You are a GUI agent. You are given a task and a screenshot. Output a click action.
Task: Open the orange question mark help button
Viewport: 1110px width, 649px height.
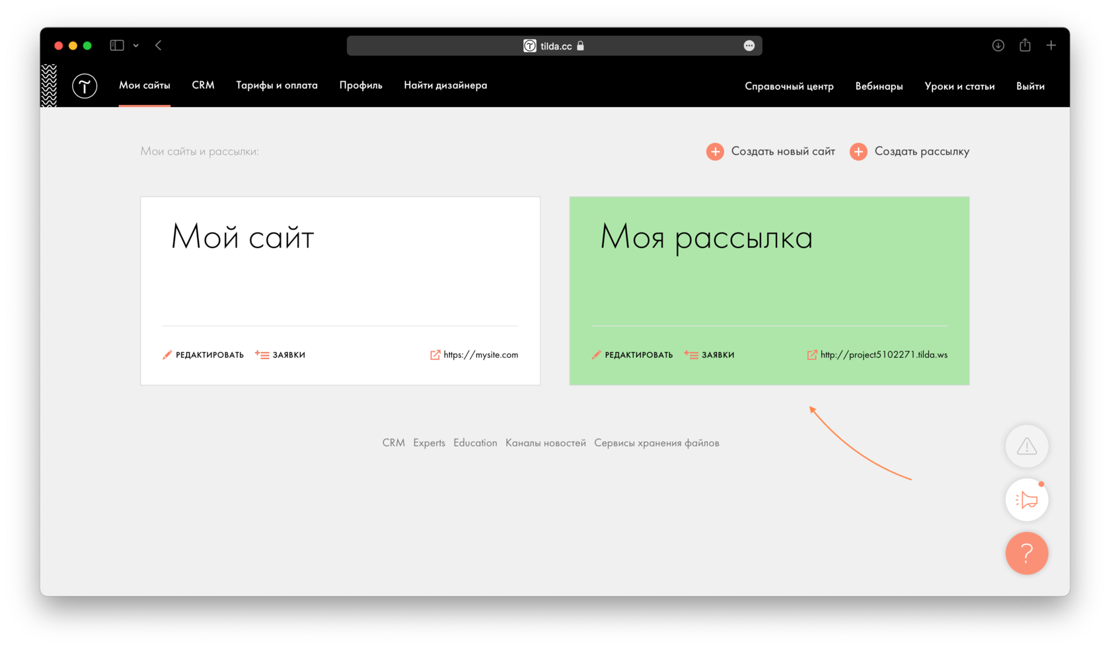(1027, 553)
